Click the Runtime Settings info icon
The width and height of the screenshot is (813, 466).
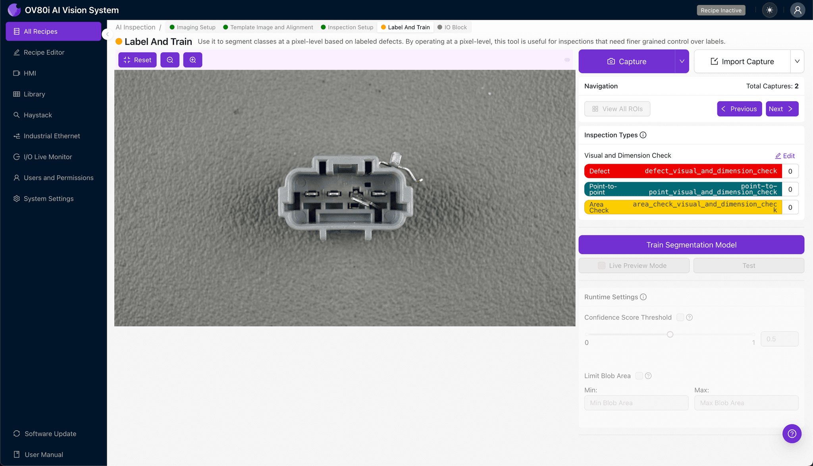pyautogui.click(x=643, y=297)
